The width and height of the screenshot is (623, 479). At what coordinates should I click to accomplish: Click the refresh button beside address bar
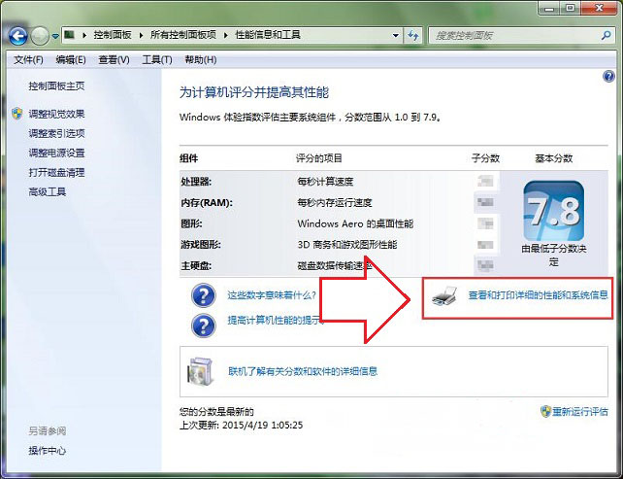coord(413,35)
